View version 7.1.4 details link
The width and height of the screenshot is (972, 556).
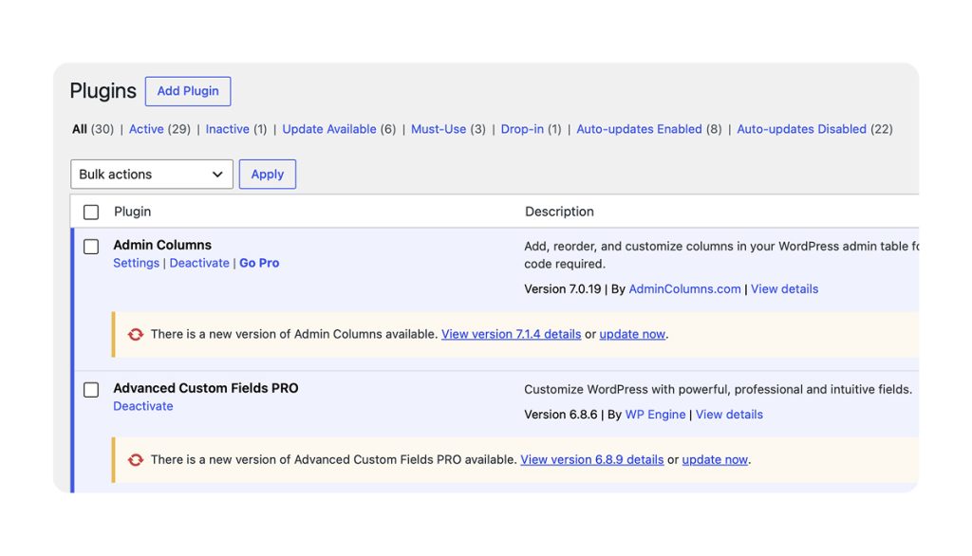[x=512, y=334]
